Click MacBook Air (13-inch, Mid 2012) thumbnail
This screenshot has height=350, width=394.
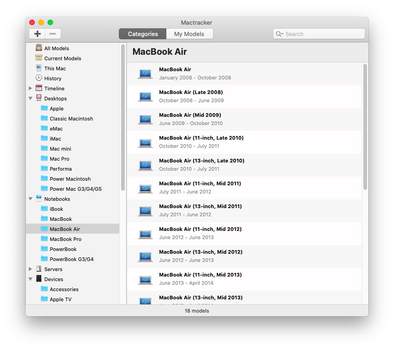click(145, 256)
